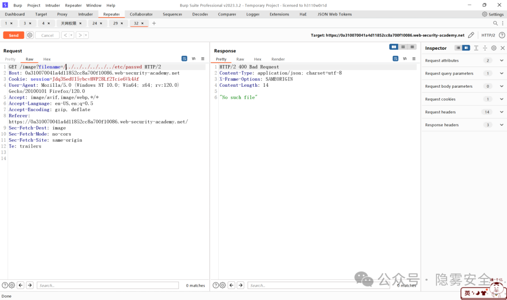Jump to previous request search match
The image size is (507, 300).
[21, 285]
